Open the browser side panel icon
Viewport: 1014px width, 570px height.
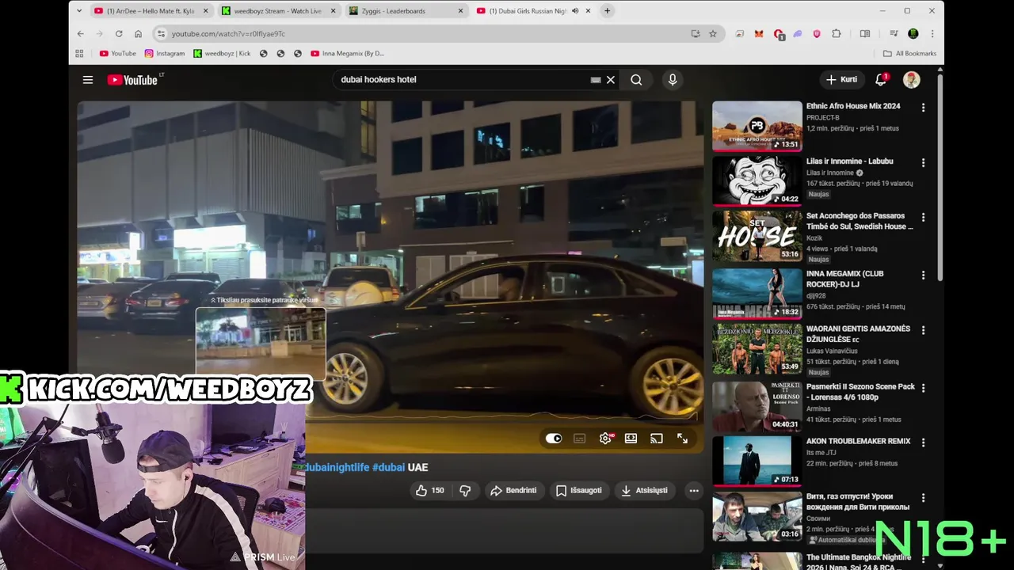click(865, 34)
